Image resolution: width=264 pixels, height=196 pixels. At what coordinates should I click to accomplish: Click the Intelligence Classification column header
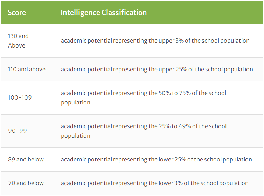coord(104,13)
